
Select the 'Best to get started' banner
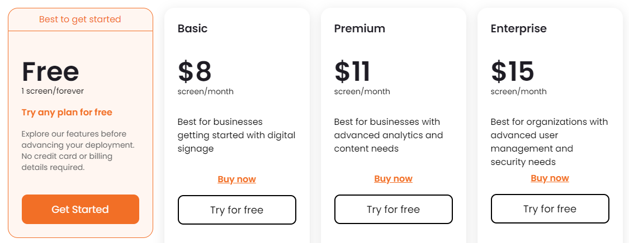tap(80, 20)
